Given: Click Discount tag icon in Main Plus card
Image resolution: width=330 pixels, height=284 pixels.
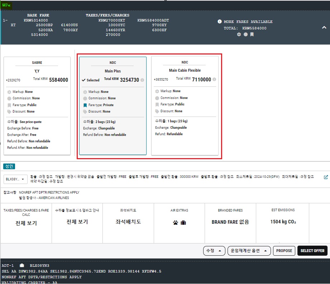Looking at the screenshot, I should (85, 112).
